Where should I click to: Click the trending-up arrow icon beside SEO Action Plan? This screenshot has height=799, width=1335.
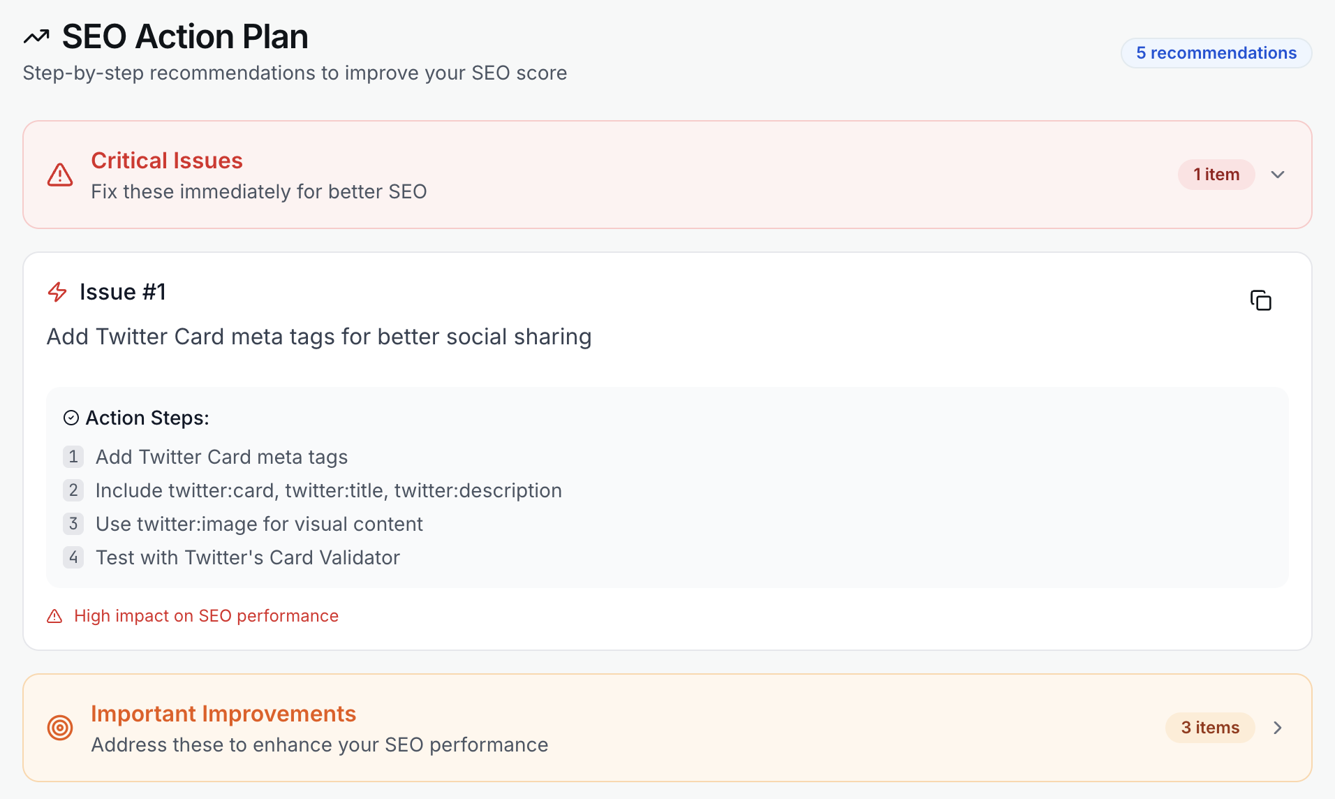coord(36,36)
